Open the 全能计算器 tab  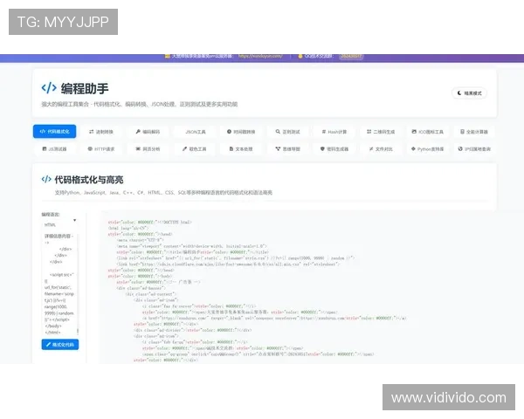click(474, 132)
